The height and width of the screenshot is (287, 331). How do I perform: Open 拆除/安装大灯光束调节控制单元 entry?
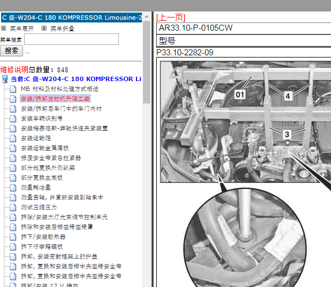point(64,217)
